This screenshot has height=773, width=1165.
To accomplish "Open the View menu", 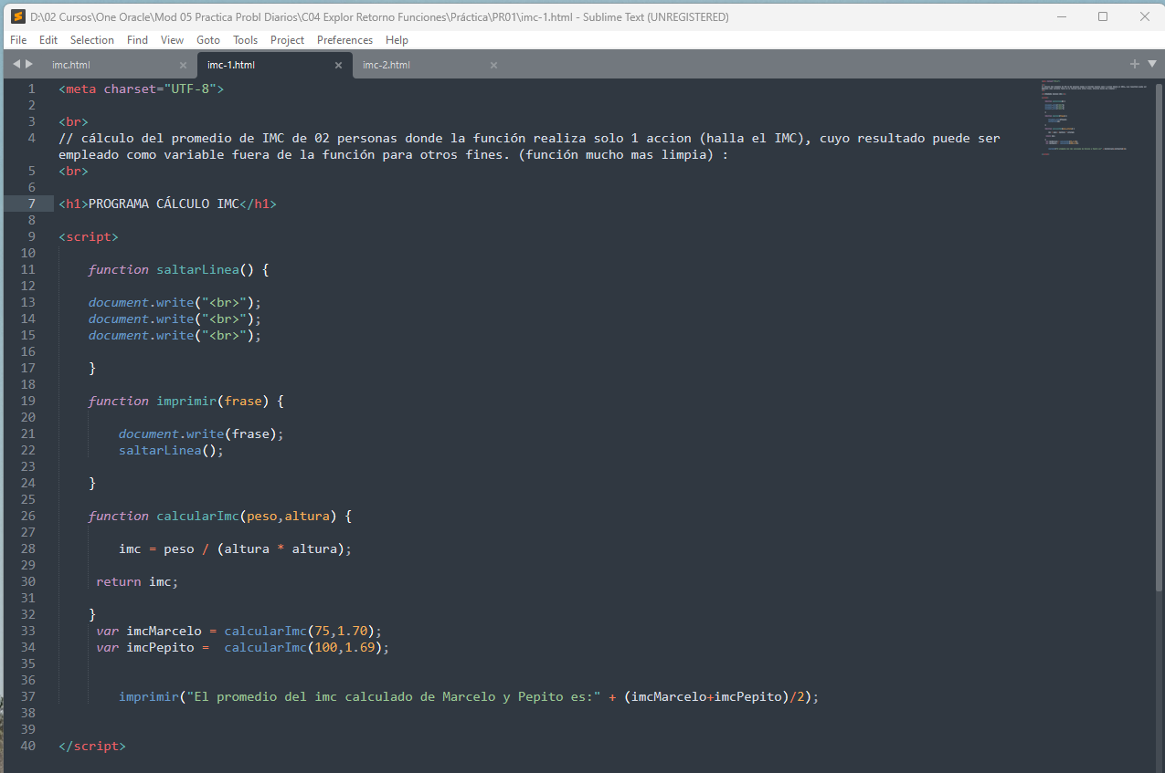I will 172,40.
